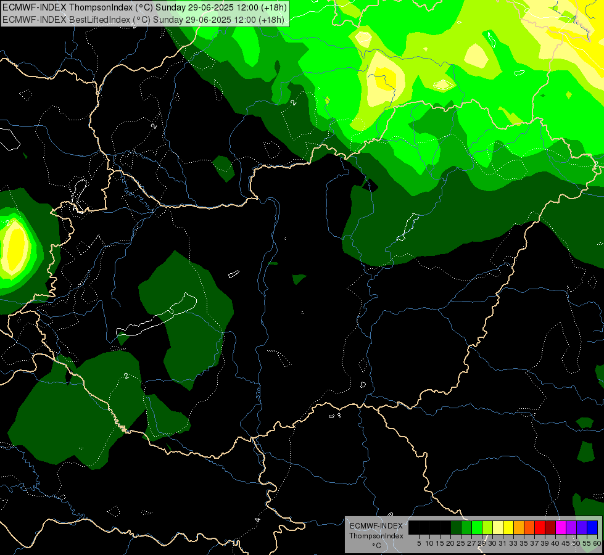Click the legend tick label "60"
Viewport: 604px width, 555px height.
(x=597, y=543)
